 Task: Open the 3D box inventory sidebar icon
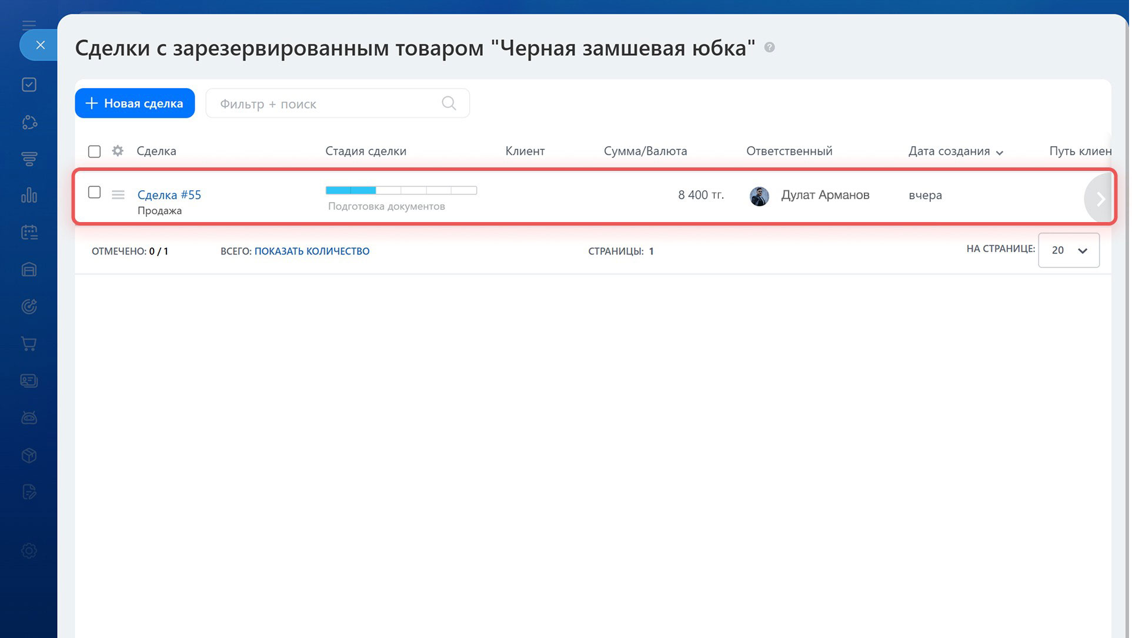[29, 455]
